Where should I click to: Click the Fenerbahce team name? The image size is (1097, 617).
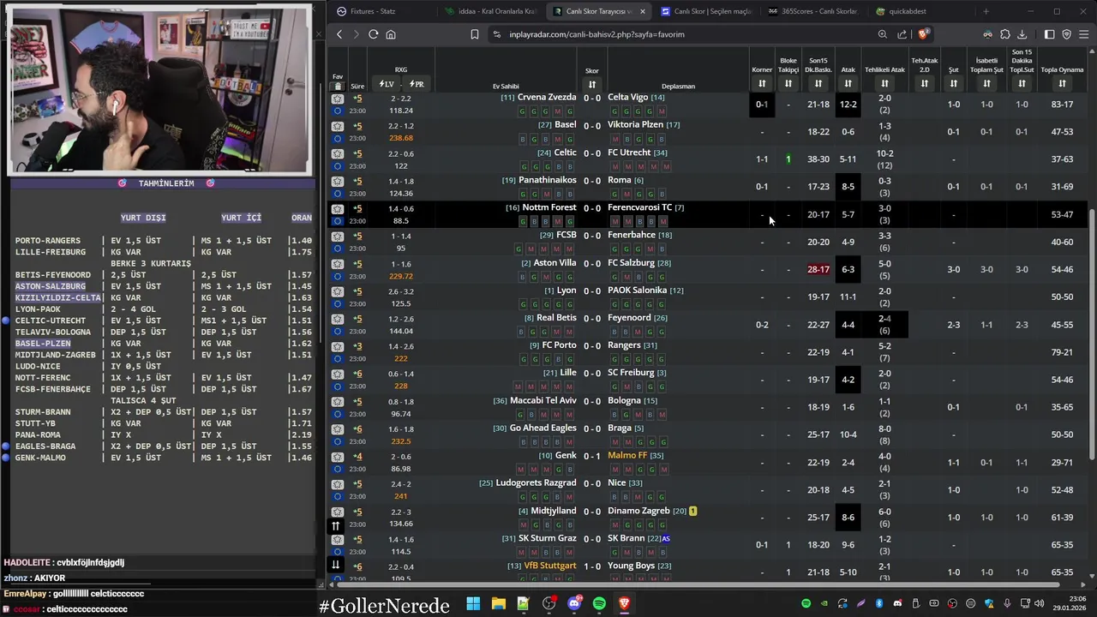[631, 235]
